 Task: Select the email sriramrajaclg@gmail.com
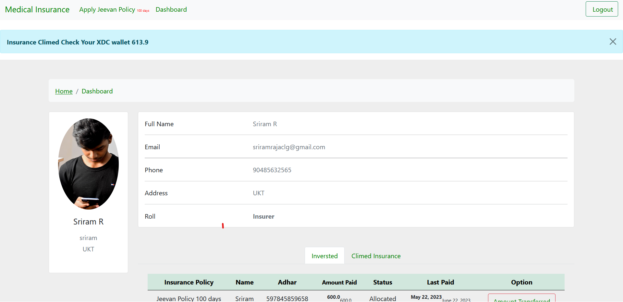(289, 147)
